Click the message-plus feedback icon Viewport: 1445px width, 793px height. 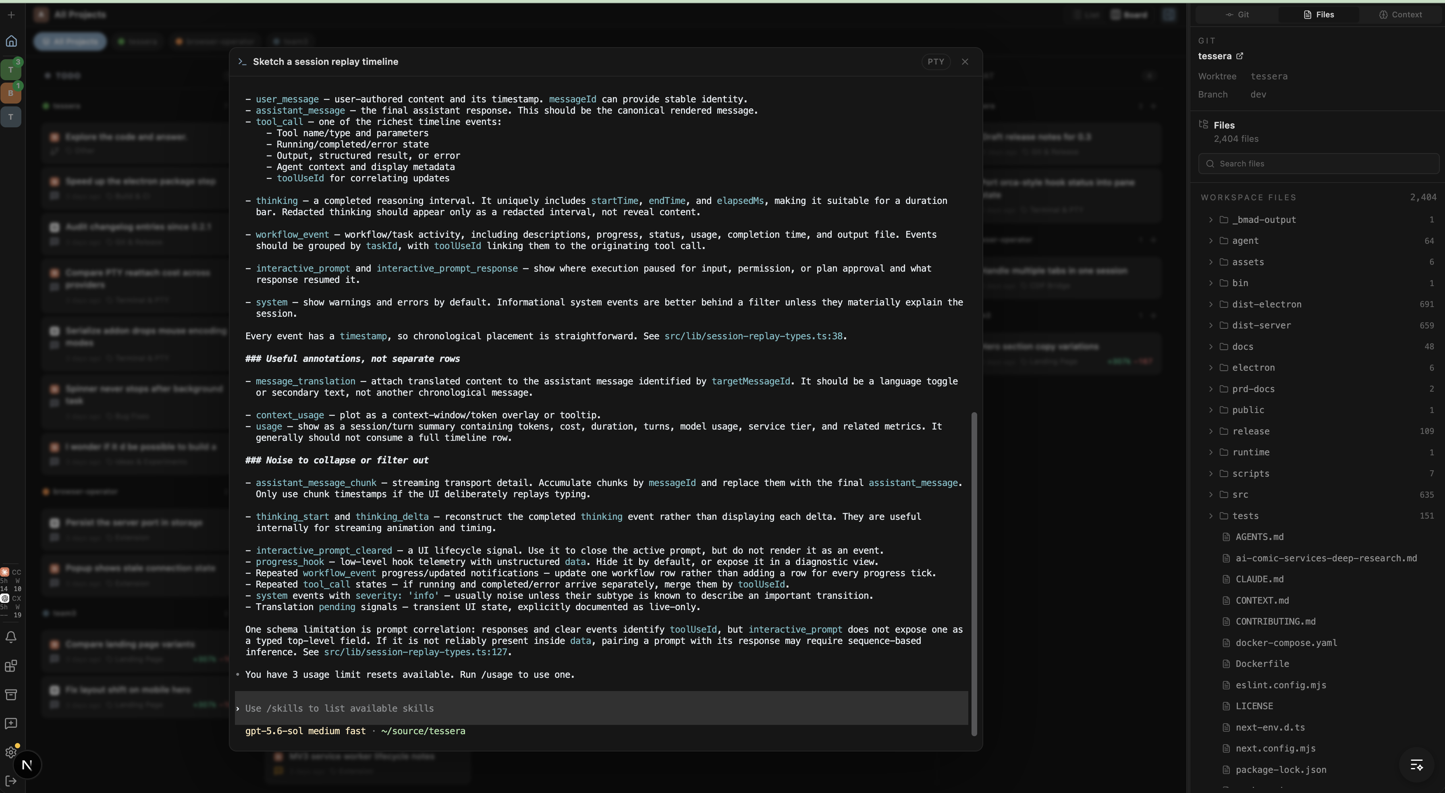point(10,723)
